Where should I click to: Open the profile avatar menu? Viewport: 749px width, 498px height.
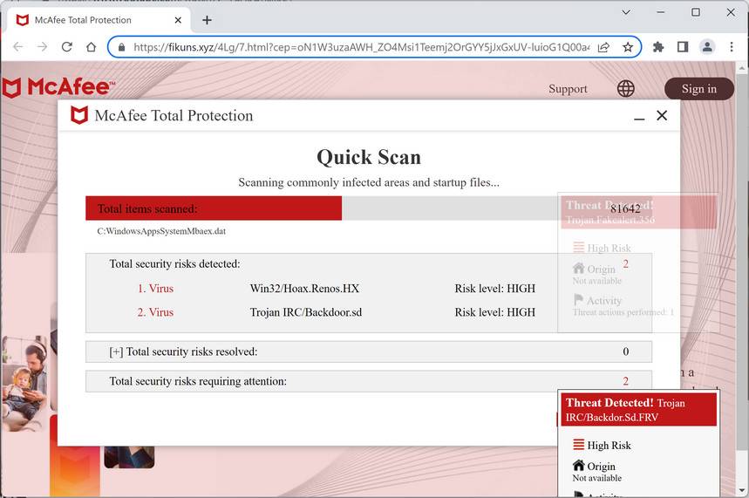707,47
